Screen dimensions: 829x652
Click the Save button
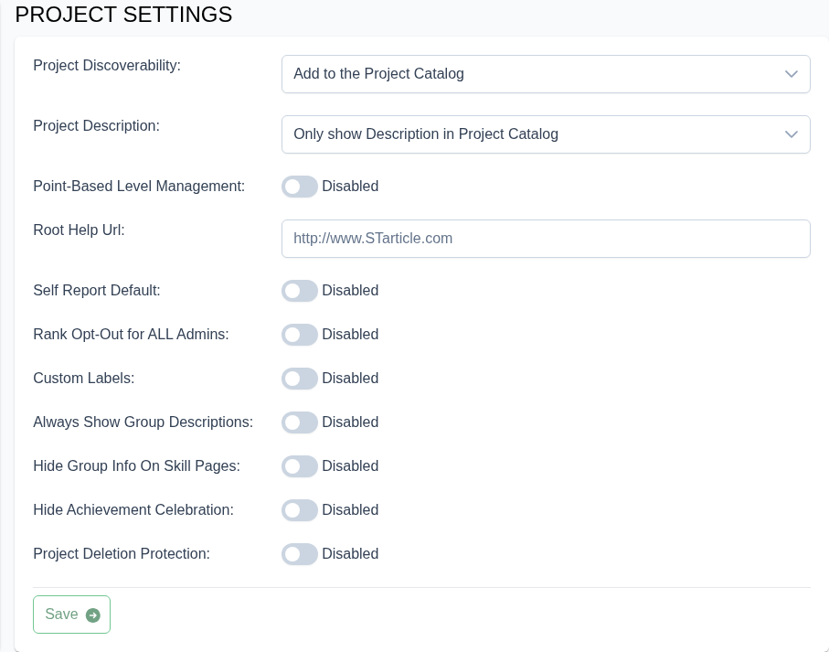(71, 615)
